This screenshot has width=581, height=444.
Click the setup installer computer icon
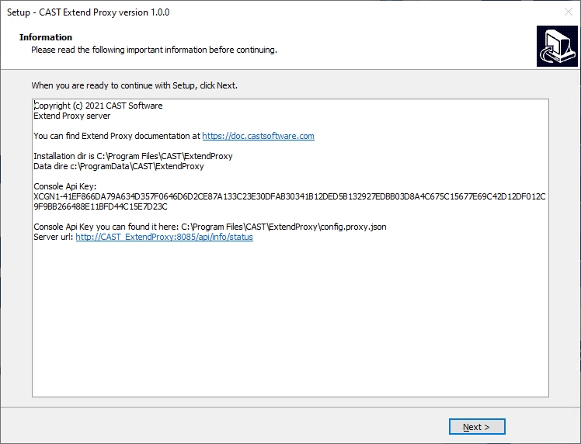point(557,47)
